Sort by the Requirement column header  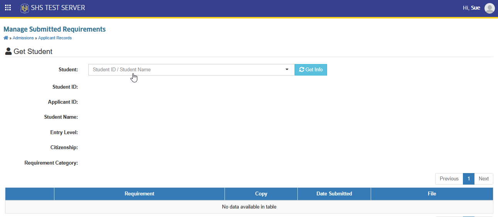pyautogui.click(x=139, y=194)
